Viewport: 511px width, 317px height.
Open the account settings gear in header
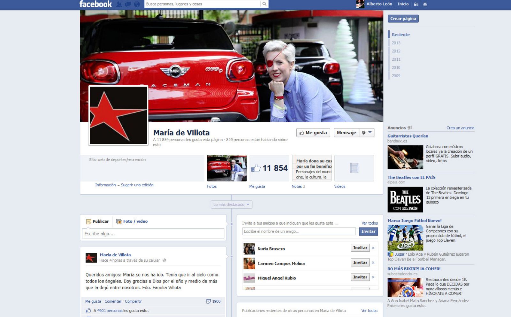[425, 4]
